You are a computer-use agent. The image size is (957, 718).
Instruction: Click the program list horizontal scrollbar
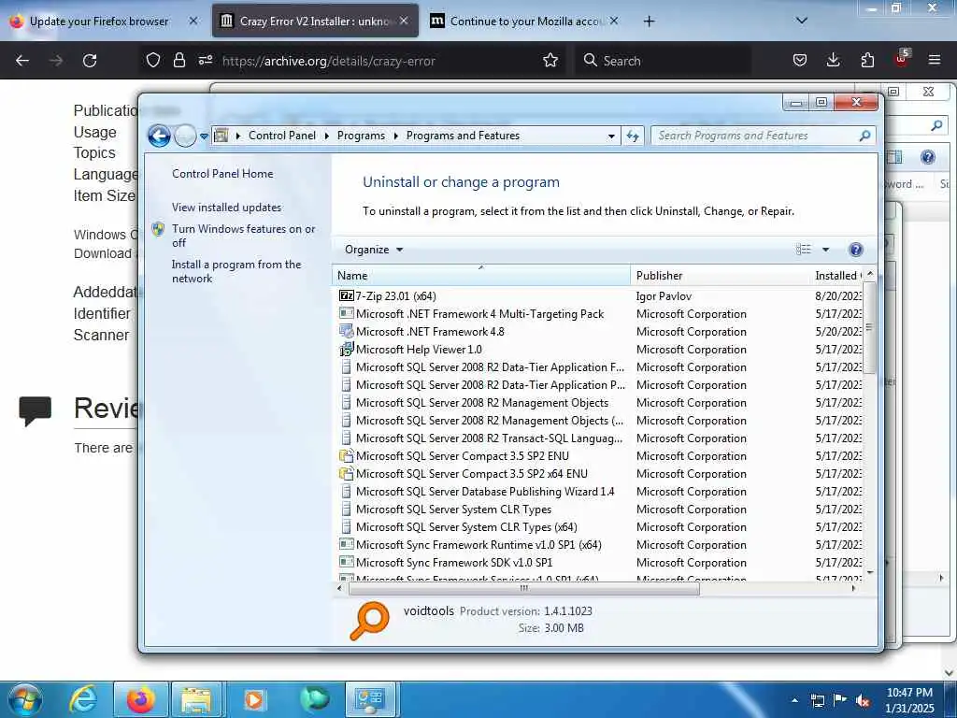[523, 589]
